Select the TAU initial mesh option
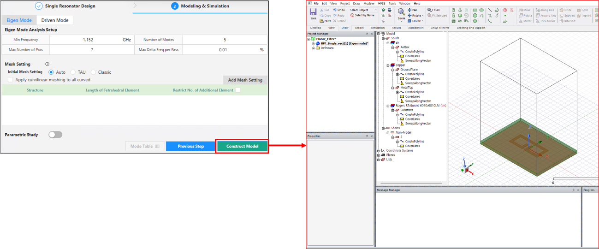The image size is (599, 249). click(73, 72)
